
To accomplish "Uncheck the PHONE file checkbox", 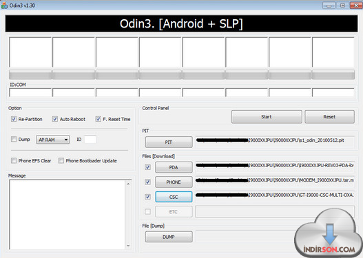I will tap(147, 182).
